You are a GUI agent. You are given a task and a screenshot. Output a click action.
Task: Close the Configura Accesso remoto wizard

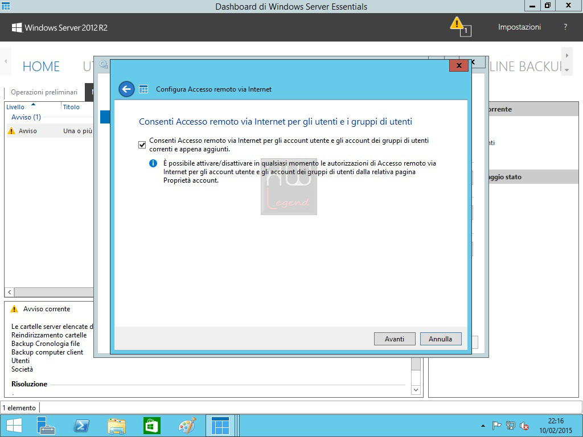(x=459, y=65)
